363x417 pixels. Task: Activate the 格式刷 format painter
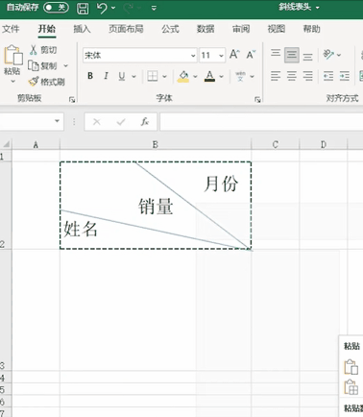[x=47, y=82]
